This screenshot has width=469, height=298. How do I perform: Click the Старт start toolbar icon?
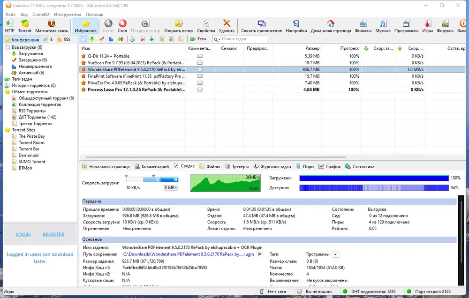[x=108, y=26]
